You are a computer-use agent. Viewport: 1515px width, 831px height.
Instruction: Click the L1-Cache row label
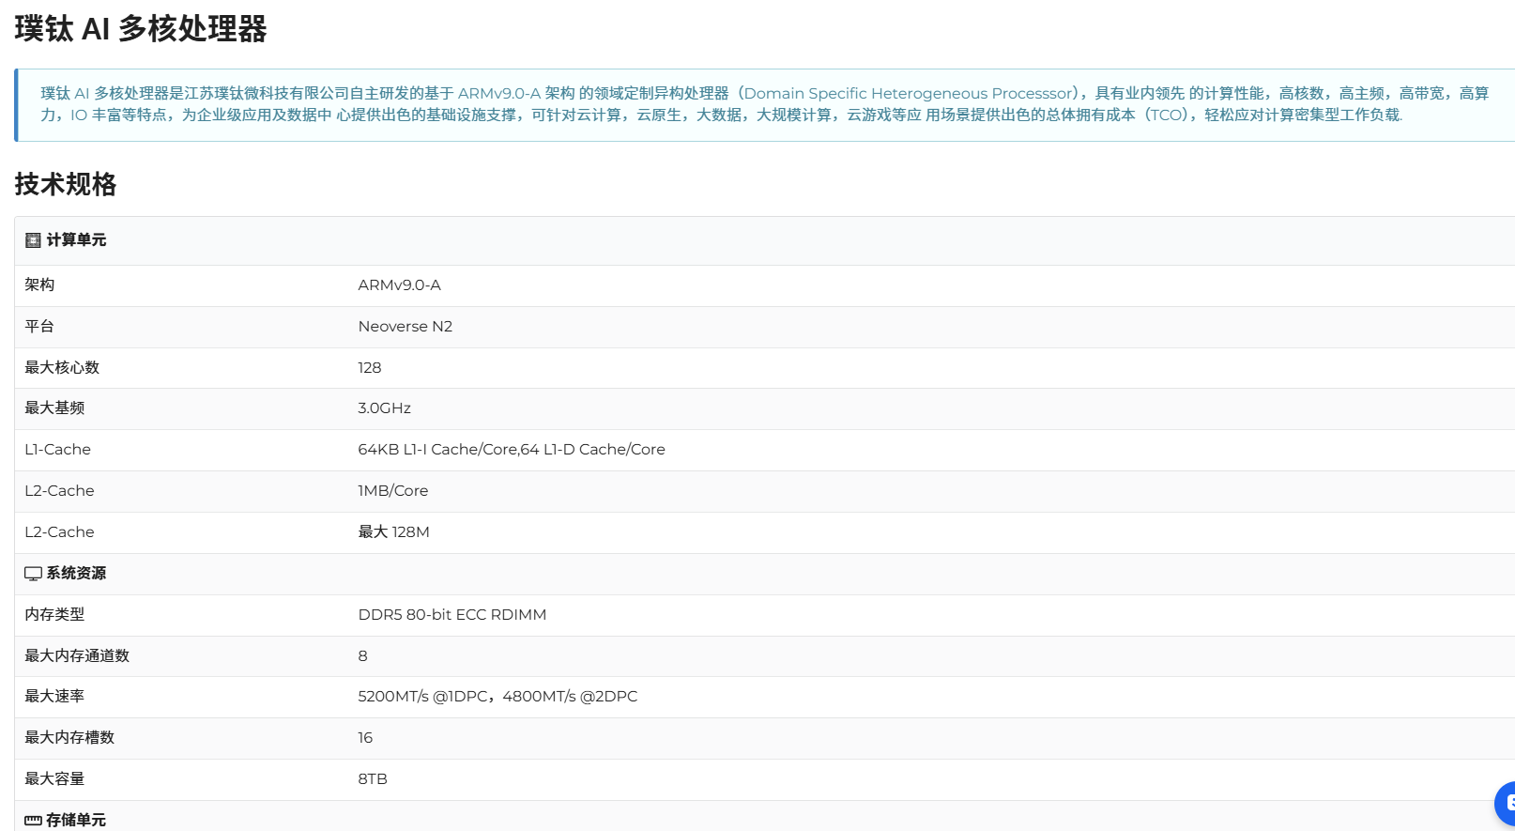[x=57, y=450]
